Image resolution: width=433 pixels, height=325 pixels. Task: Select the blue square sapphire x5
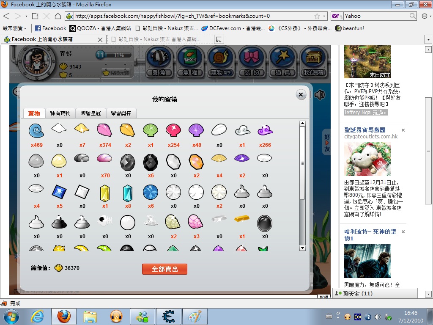[x=59, y=192]
